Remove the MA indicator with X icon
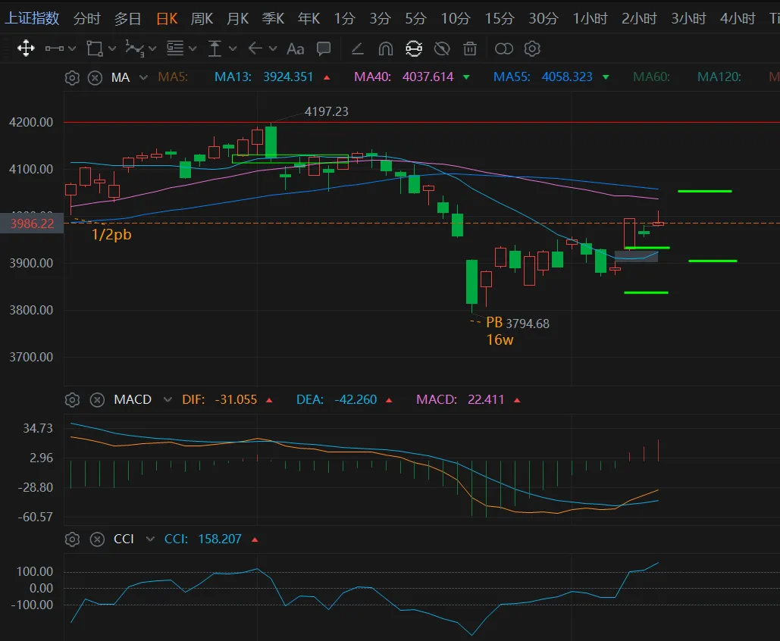Viewport: 780px width, 641px height. 95,78
